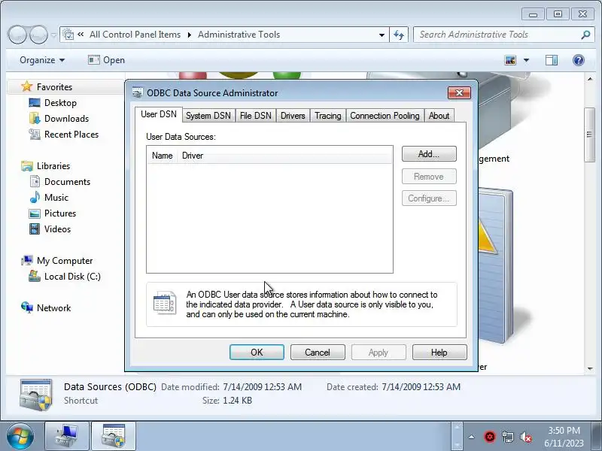
Task: Click the Add... button
Action: 429,154
